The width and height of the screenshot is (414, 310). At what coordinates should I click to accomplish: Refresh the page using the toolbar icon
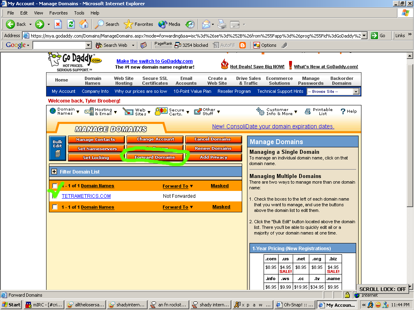point(71,24)
